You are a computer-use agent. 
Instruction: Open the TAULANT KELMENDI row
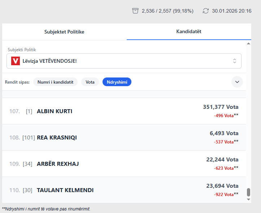click(65, 190)
